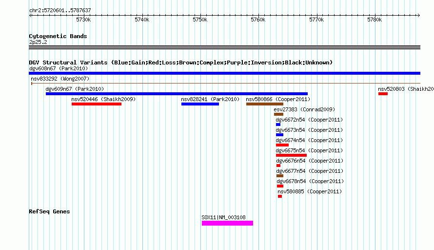Open the dgv6675n54 (Cooper2011) label

(309, 150)
